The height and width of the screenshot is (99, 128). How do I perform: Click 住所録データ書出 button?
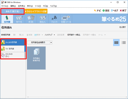pos(89,35)
